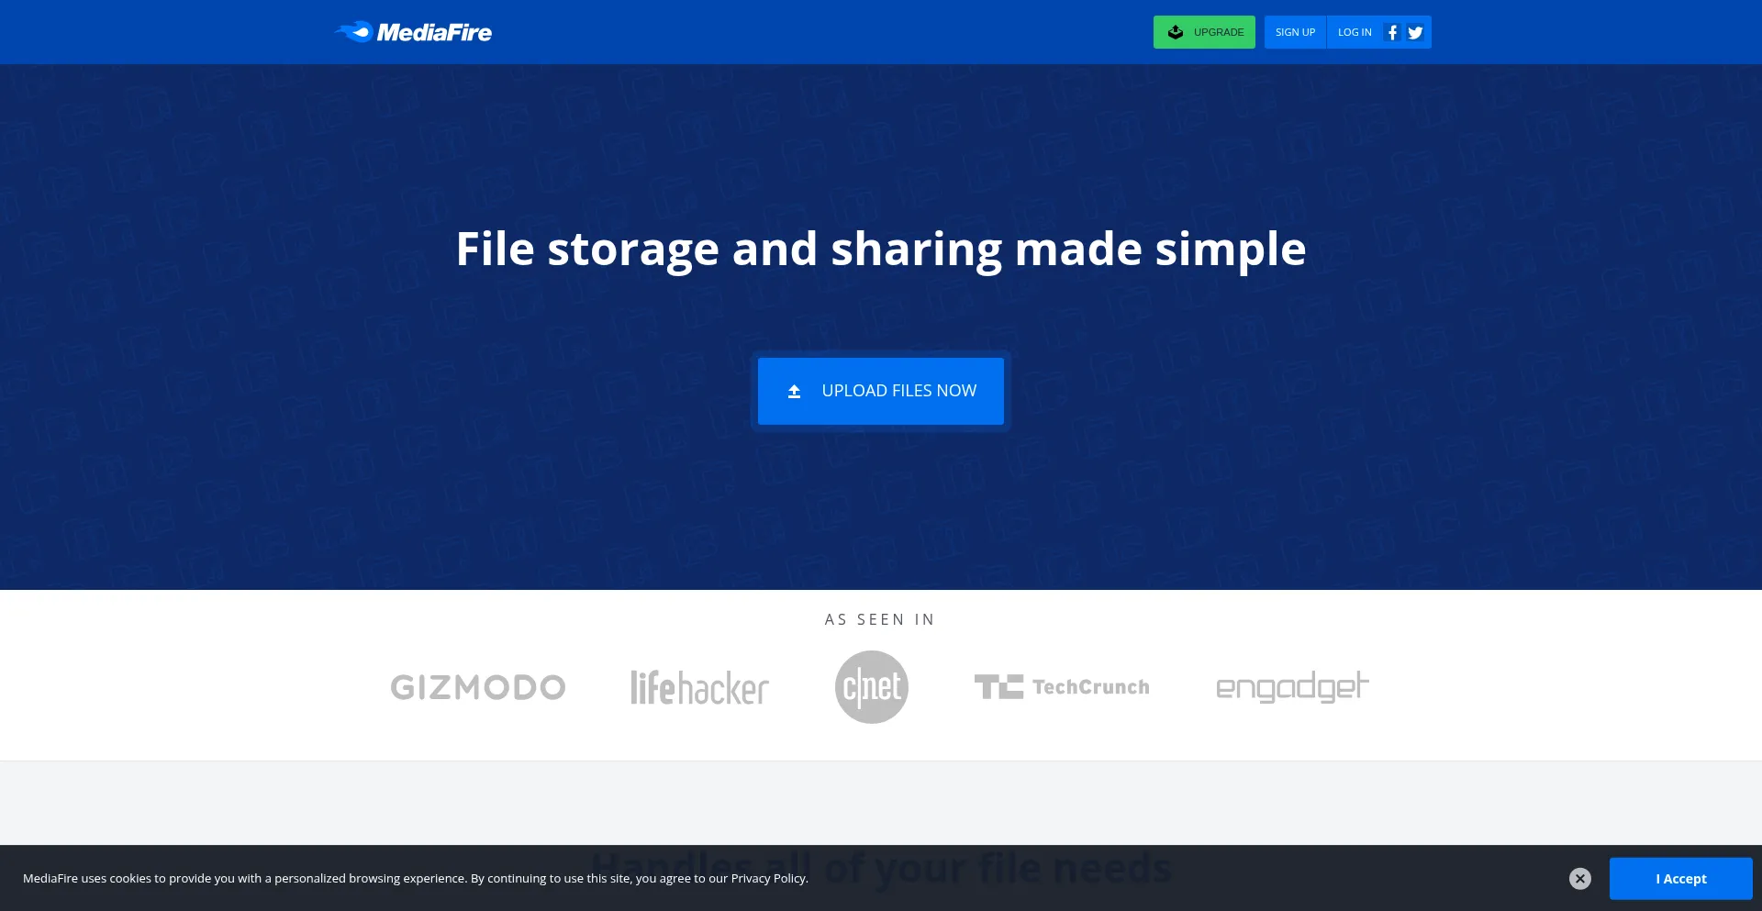The height and width of the screenshot is (911, 1762).
Task: Accept cookies with I Accept button
Action: (1680, 879)
